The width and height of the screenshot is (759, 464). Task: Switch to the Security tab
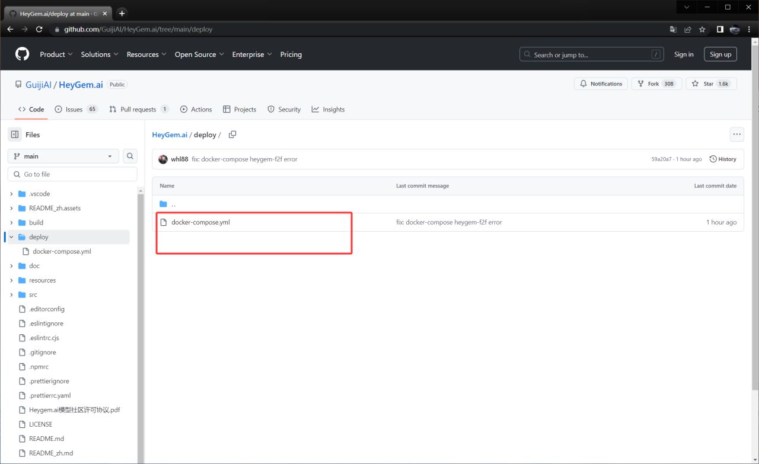(284, 109)
